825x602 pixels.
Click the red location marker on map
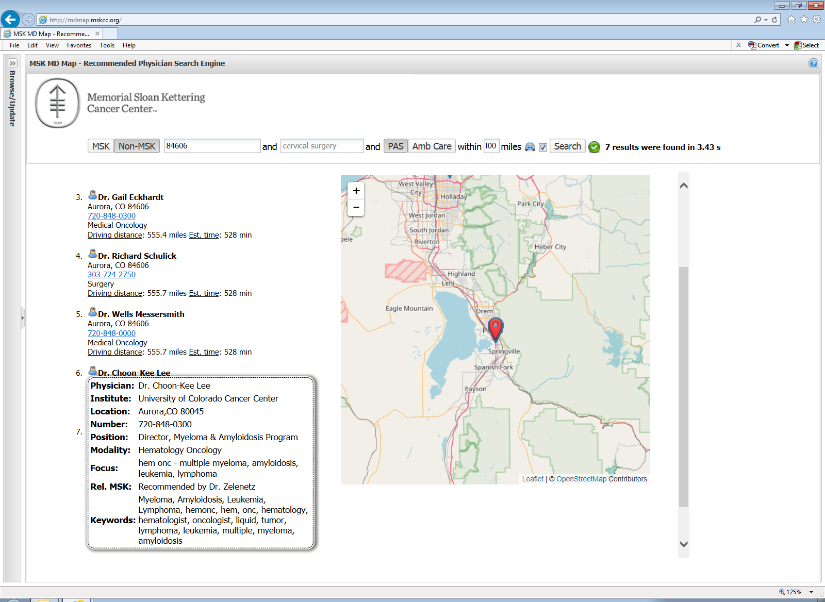[x=496, y=329]
